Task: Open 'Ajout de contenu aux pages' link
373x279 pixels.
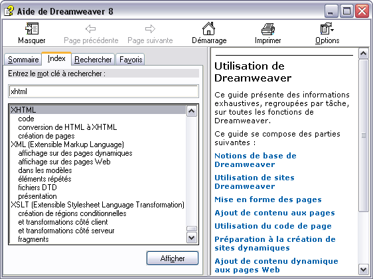Action: pos(275,213)
